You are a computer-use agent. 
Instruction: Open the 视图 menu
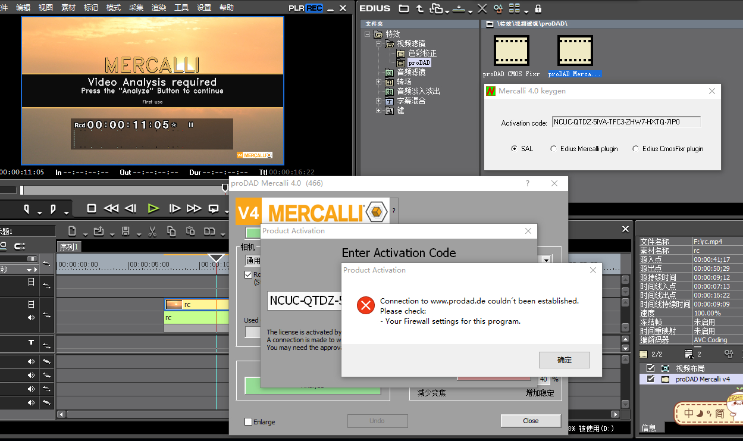point(46,8)
